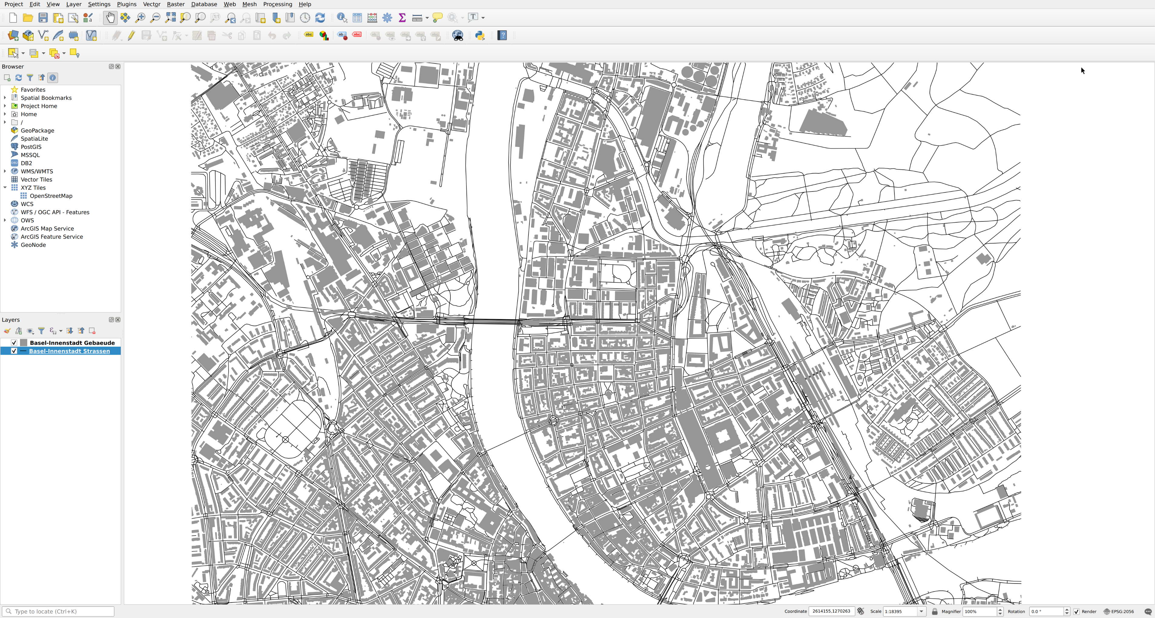Collapse the XYZ Tiles tree node
Screen dimensions: 1155x618
tap(5, 188)
